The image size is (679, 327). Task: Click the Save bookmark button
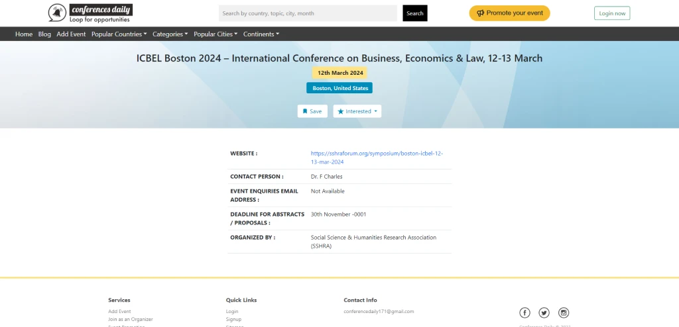pyautogui.click(x=312, y=111)
